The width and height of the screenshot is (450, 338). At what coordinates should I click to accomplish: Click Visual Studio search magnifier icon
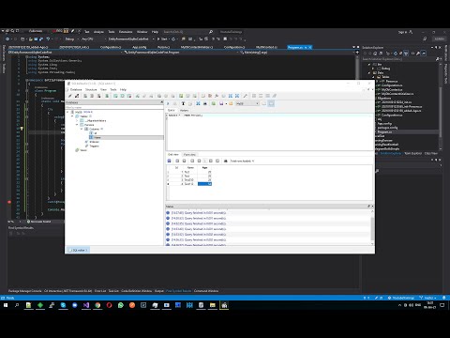[x=211, y=32]
